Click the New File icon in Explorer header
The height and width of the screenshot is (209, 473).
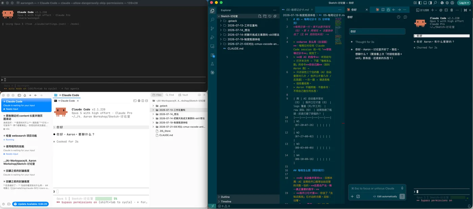[260, 16]
